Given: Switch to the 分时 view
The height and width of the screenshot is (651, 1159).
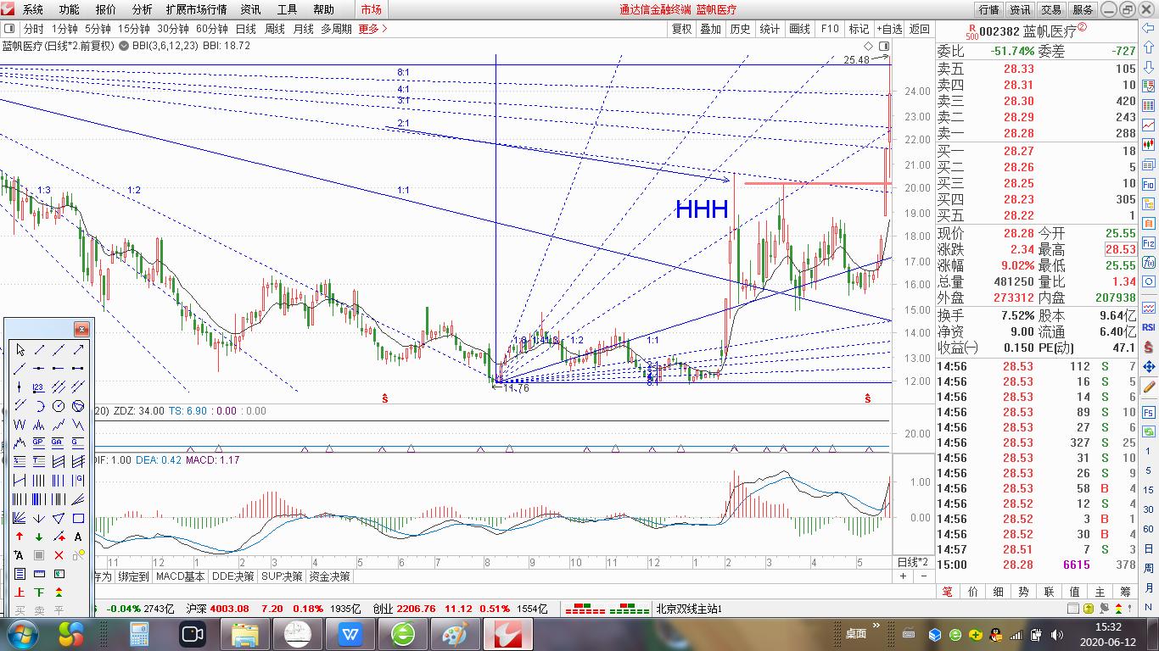Looking at the screenshot, I should (33, 29).
